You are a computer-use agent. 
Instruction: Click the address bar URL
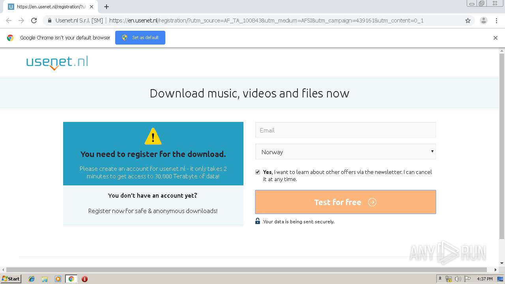click(x=266, y=21)
